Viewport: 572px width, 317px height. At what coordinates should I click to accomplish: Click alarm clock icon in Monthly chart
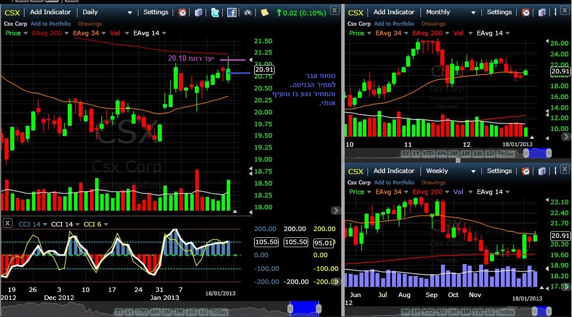[x=526, y=13]
